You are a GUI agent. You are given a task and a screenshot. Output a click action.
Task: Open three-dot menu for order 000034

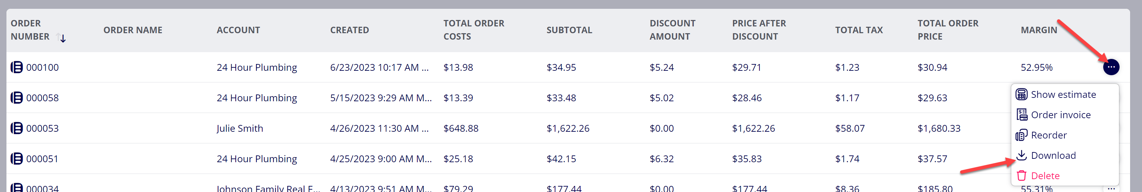click(1111, 189)
